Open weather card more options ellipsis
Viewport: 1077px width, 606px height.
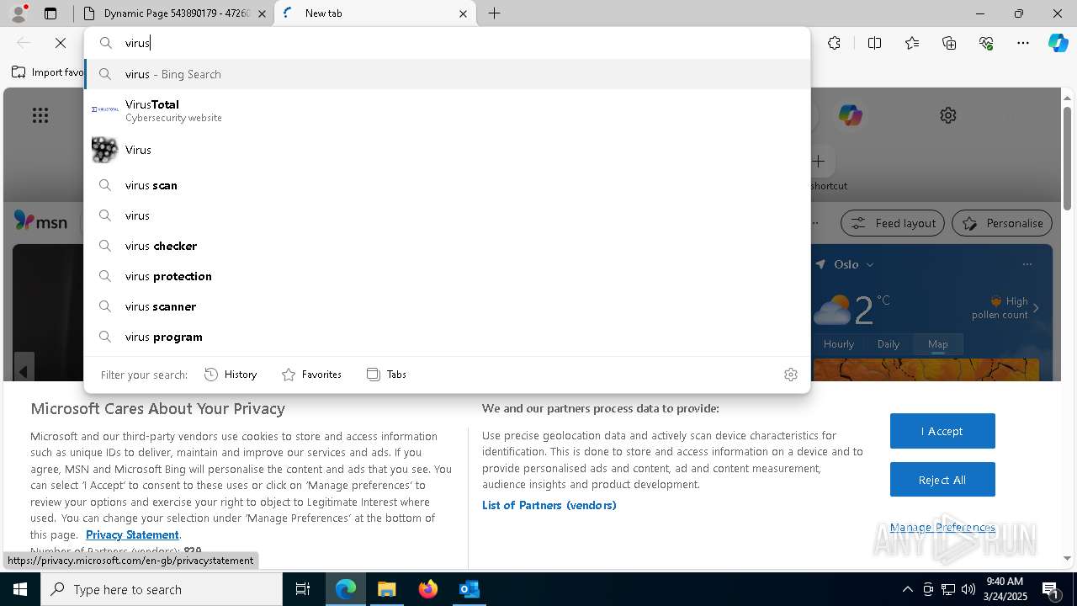pyautogui.click(x=1027, y=264)
